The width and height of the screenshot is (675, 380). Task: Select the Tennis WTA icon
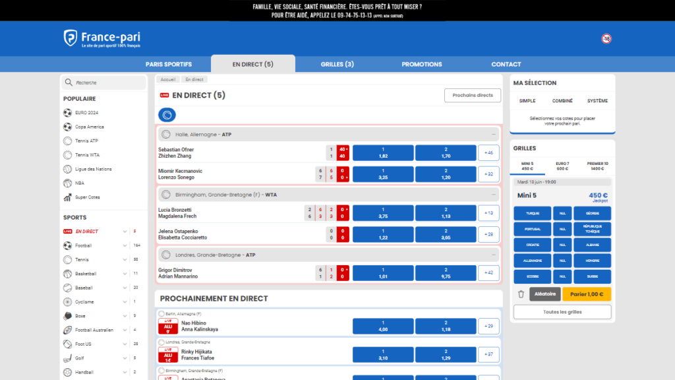point(68,155)
